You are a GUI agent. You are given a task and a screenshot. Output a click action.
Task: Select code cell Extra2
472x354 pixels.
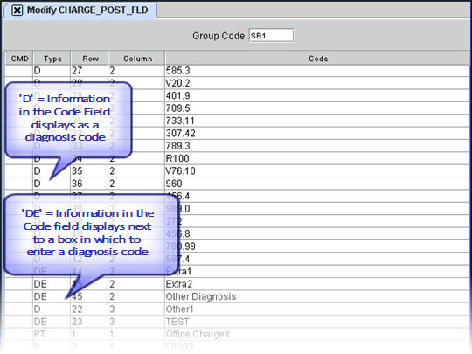coord(317,284)
